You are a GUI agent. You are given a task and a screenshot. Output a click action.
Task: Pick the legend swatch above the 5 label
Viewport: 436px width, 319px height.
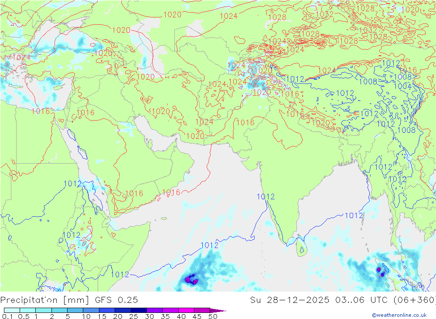point(75,310)
